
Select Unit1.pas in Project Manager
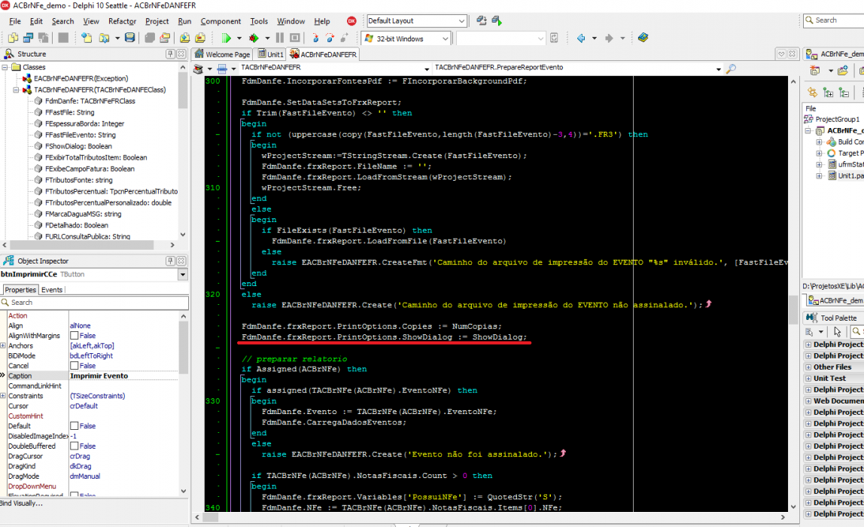click(x=850, y=176)
